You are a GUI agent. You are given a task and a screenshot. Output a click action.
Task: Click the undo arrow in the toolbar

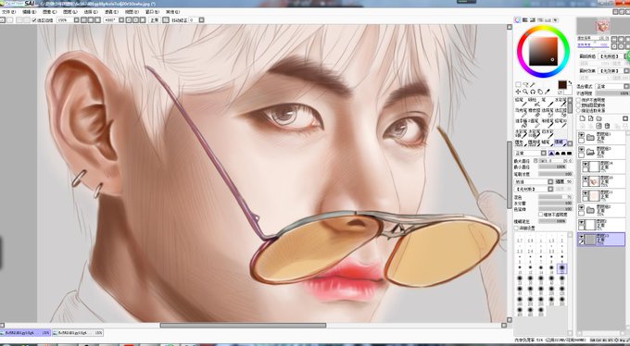(2, 20)
